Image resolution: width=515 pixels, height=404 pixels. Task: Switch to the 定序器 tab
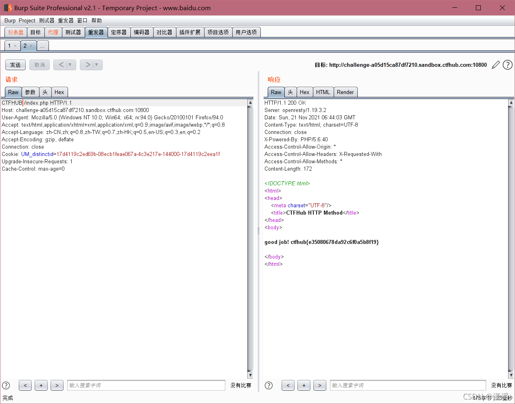click(x=119, y=32)
